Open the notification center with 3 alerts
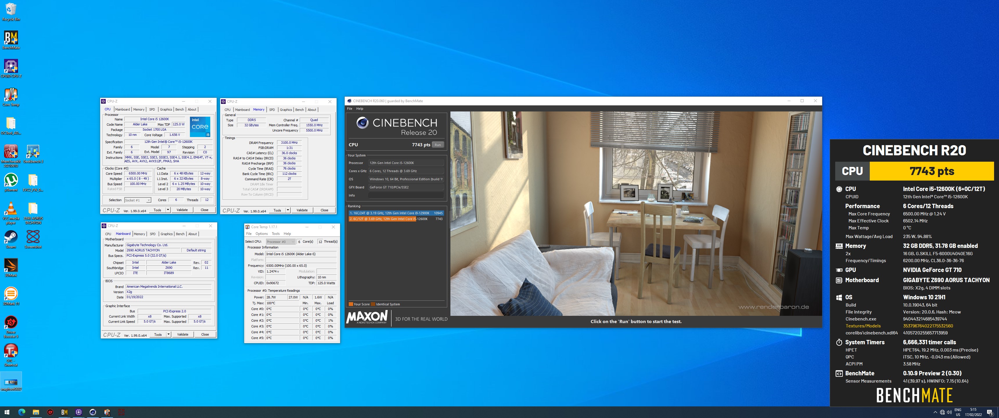The width and height of the screenshot is (999, 418). (x=990, y=412)
